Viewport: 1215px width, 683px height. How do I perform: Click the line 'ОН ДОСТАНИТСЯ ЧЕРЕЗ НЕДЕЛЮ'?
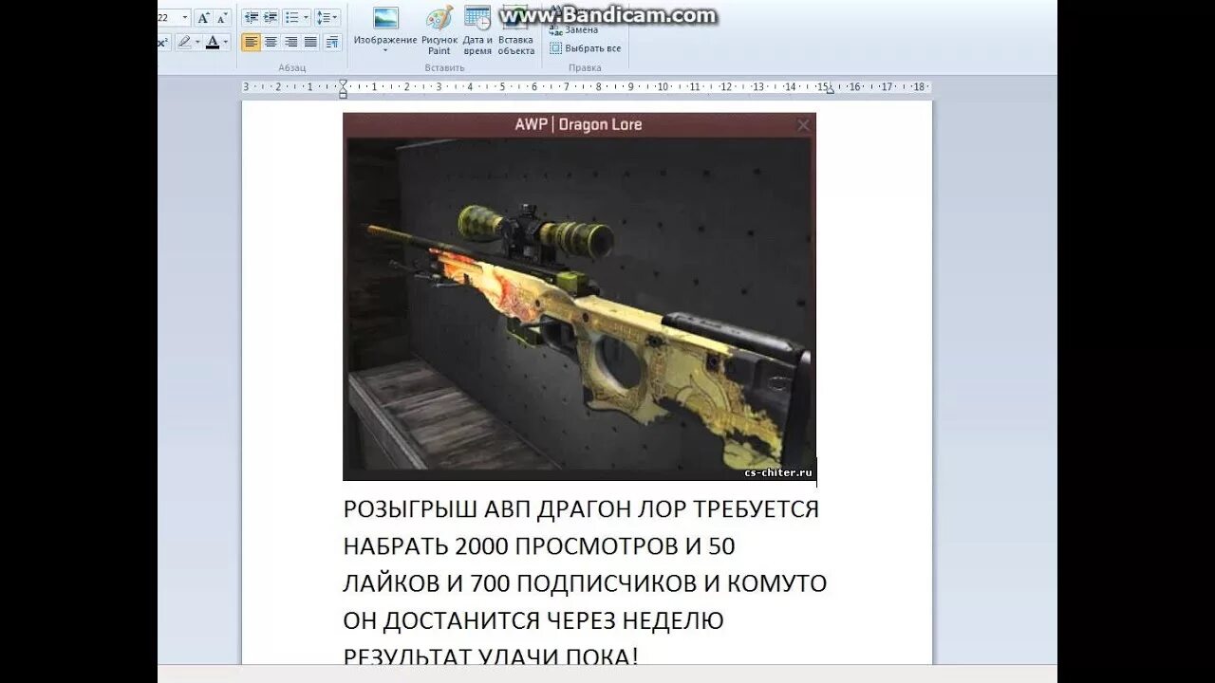pos(533,620)
